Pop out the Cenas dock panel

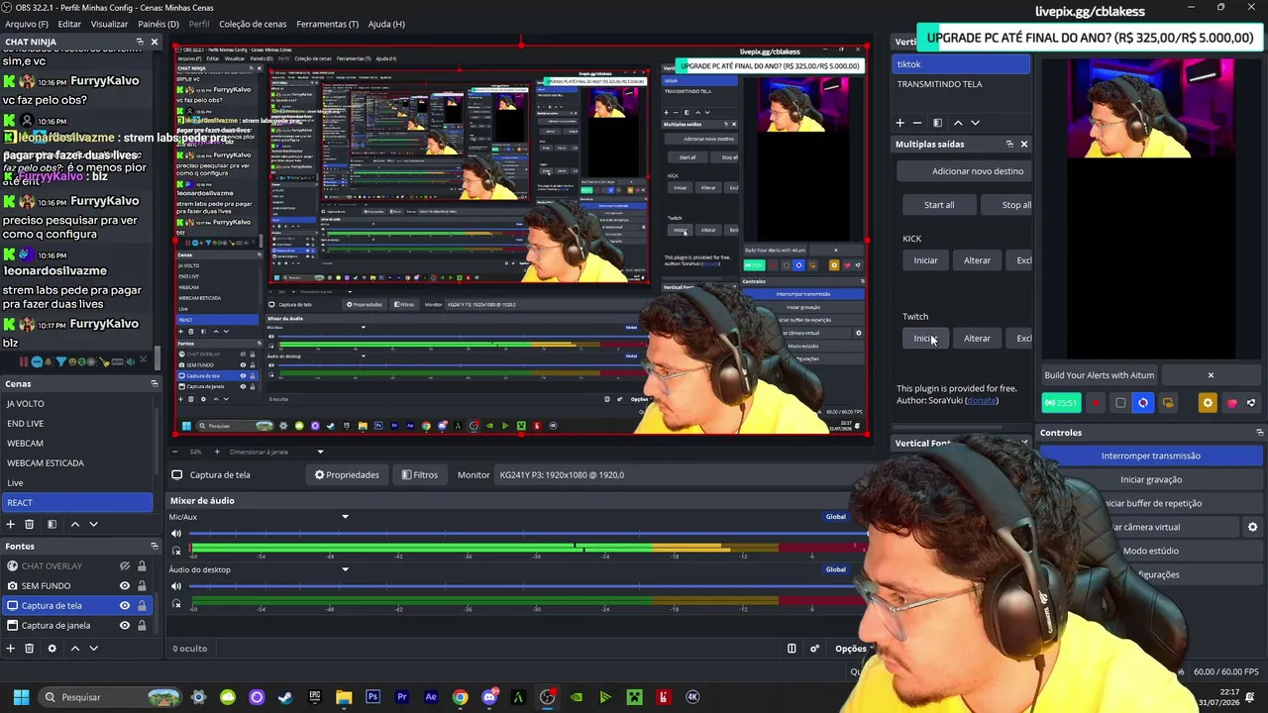point(154,383)
